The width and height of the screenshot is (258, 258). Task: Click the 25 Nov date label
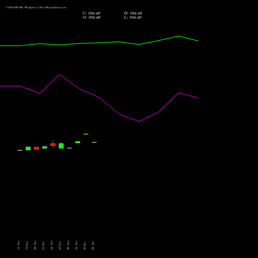[60, 245]
